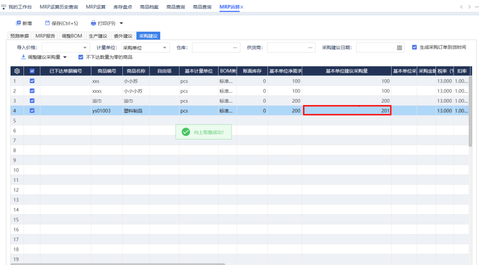Screen dimensions: 479x265
Task: Close the active MRP运算 tab with the X
Action: pos(242,7)
